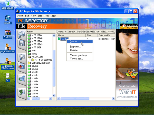Click the content pane horizontal scrollbar thumb
The height and width of the screenshot is (115, 154).
point(75,99)
